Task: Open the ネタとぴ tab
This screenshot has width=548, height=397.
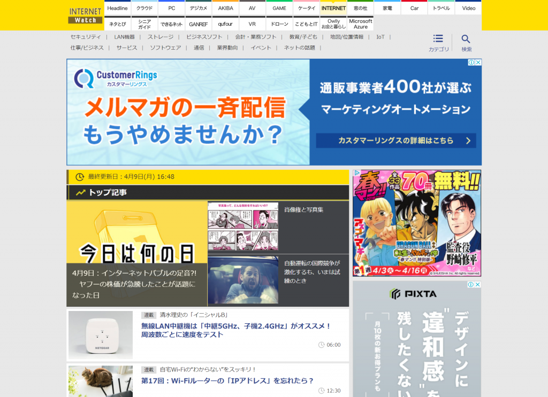Action: pyautogui.click(x=117, y=24)
